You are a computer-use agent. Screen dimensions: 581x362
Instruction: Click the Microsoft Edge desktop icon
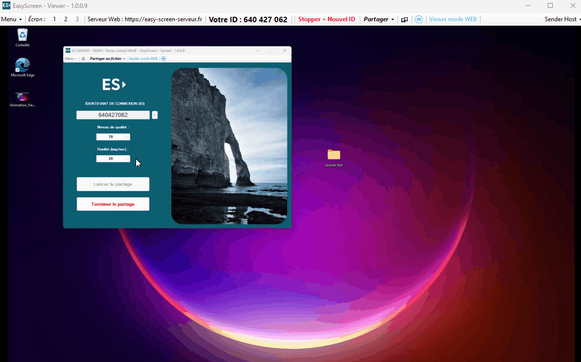[22, 65]
